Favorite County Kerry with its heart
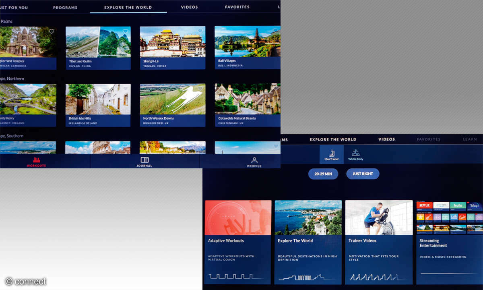Image resolution: width=483 pixels, height=290 pixels. click(52, 89)
